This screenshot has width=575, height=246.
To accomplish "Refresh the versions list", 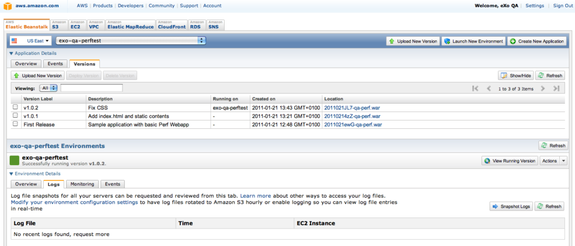I will click(x=550, y=76).
